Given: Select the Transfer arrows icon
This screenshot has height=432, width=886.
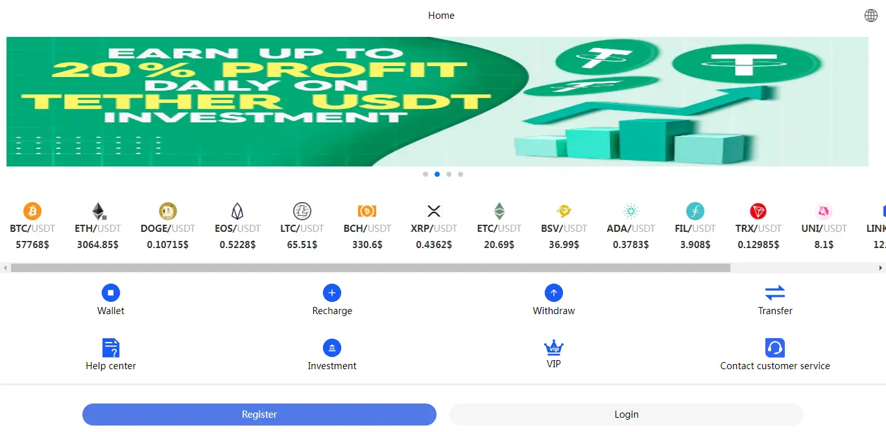Looking at the screenshot, I should (x=775, y=293).
